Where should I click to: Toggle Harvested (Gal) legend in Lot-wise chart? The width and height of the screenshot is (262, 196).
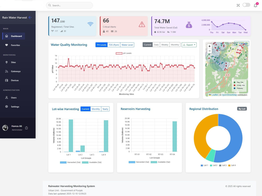70,162
